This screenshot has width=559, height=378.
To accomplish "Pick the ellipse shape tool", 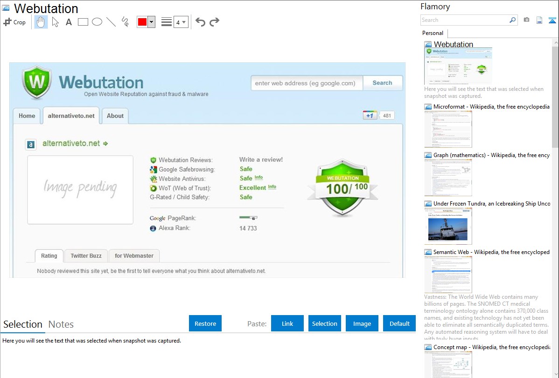I will (x=97, y=22).
